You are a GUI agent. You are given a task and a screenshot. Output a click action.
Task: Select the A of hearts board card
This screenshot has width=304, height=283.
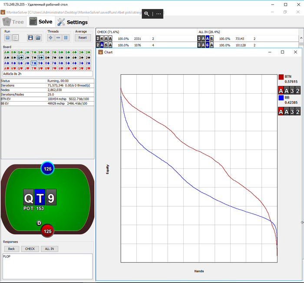[x=7, y=69]
